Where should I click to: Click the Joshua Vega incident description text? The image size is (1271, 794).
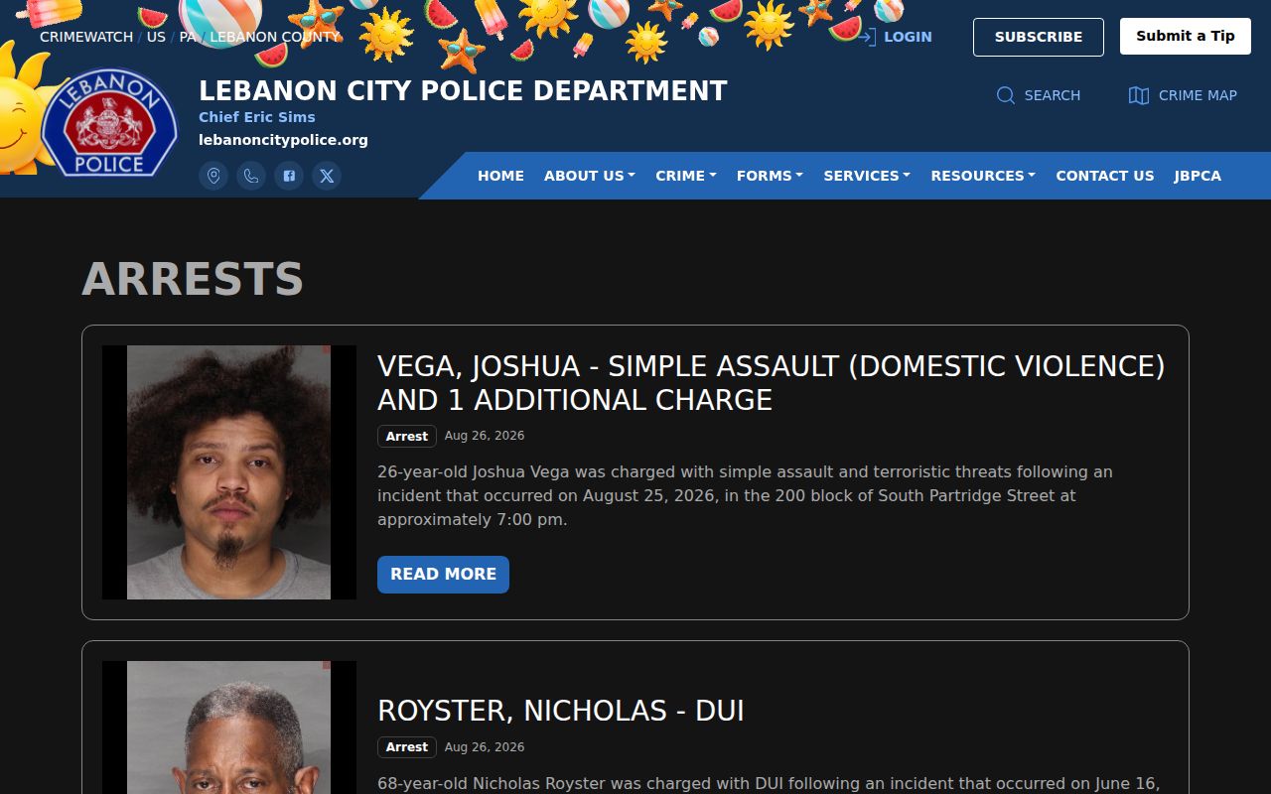[745, 495]
